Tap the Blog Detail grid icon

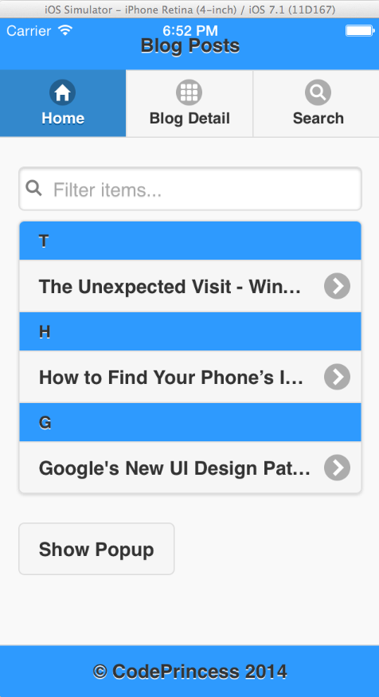tap(189, 92)
